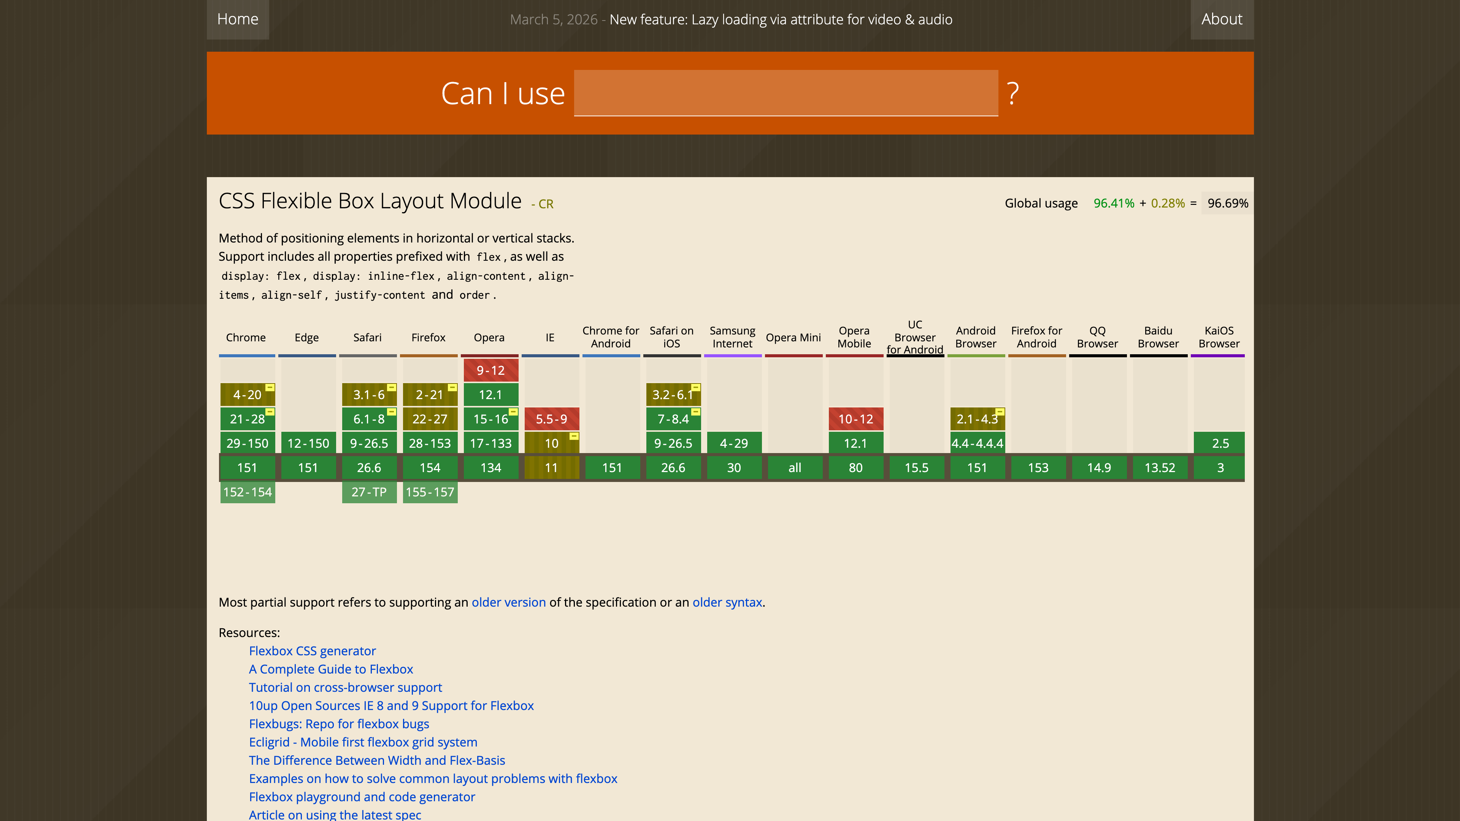Select Firefox for Android 153 cell
The height and width of the screenshot is (821, 1460).
1038,468
